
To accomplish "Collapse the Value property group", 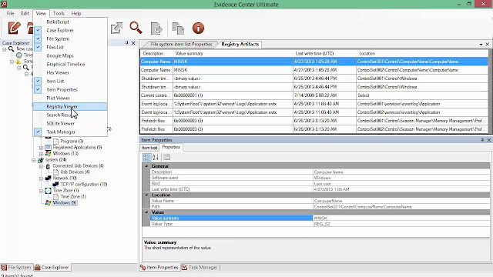I will 146,212.
